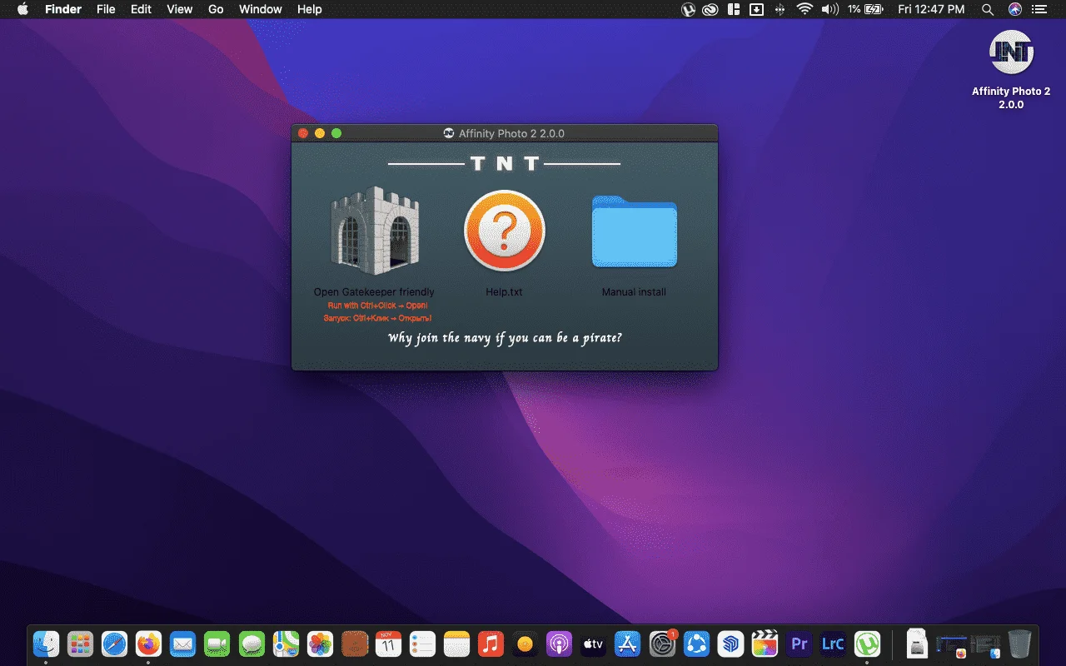Click the Bluetooth menu bar icon
Viewport: 1066px width, 666px height.
coord(780,9)
